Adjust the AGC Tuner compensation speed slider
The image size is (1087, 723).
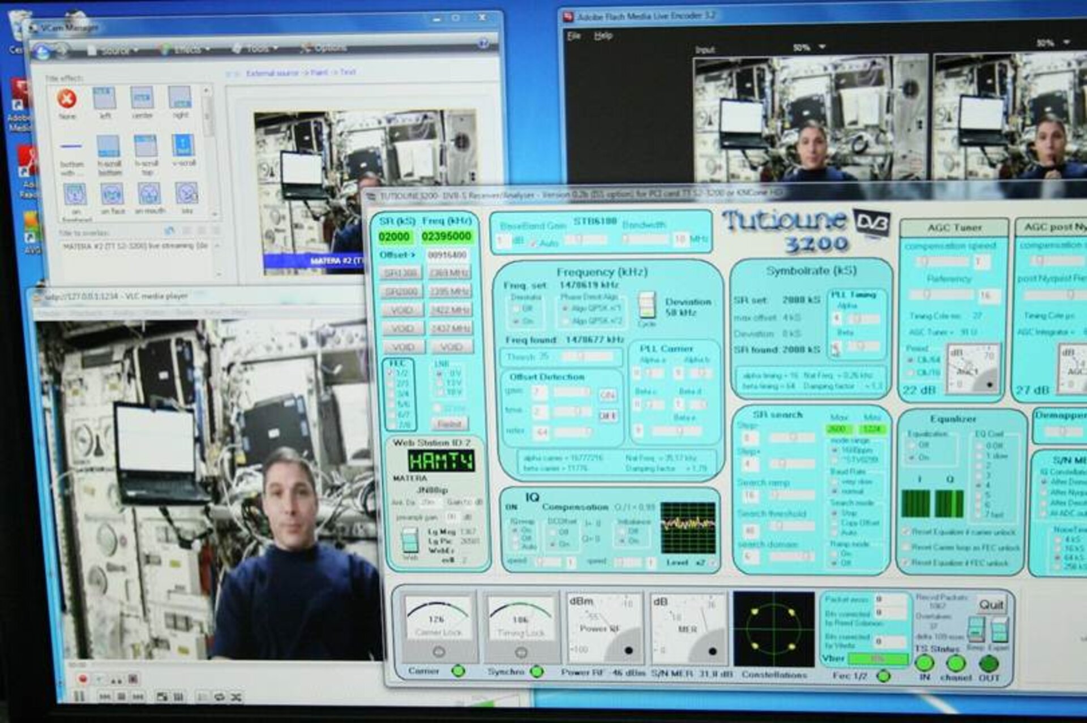tap(941, 261)
